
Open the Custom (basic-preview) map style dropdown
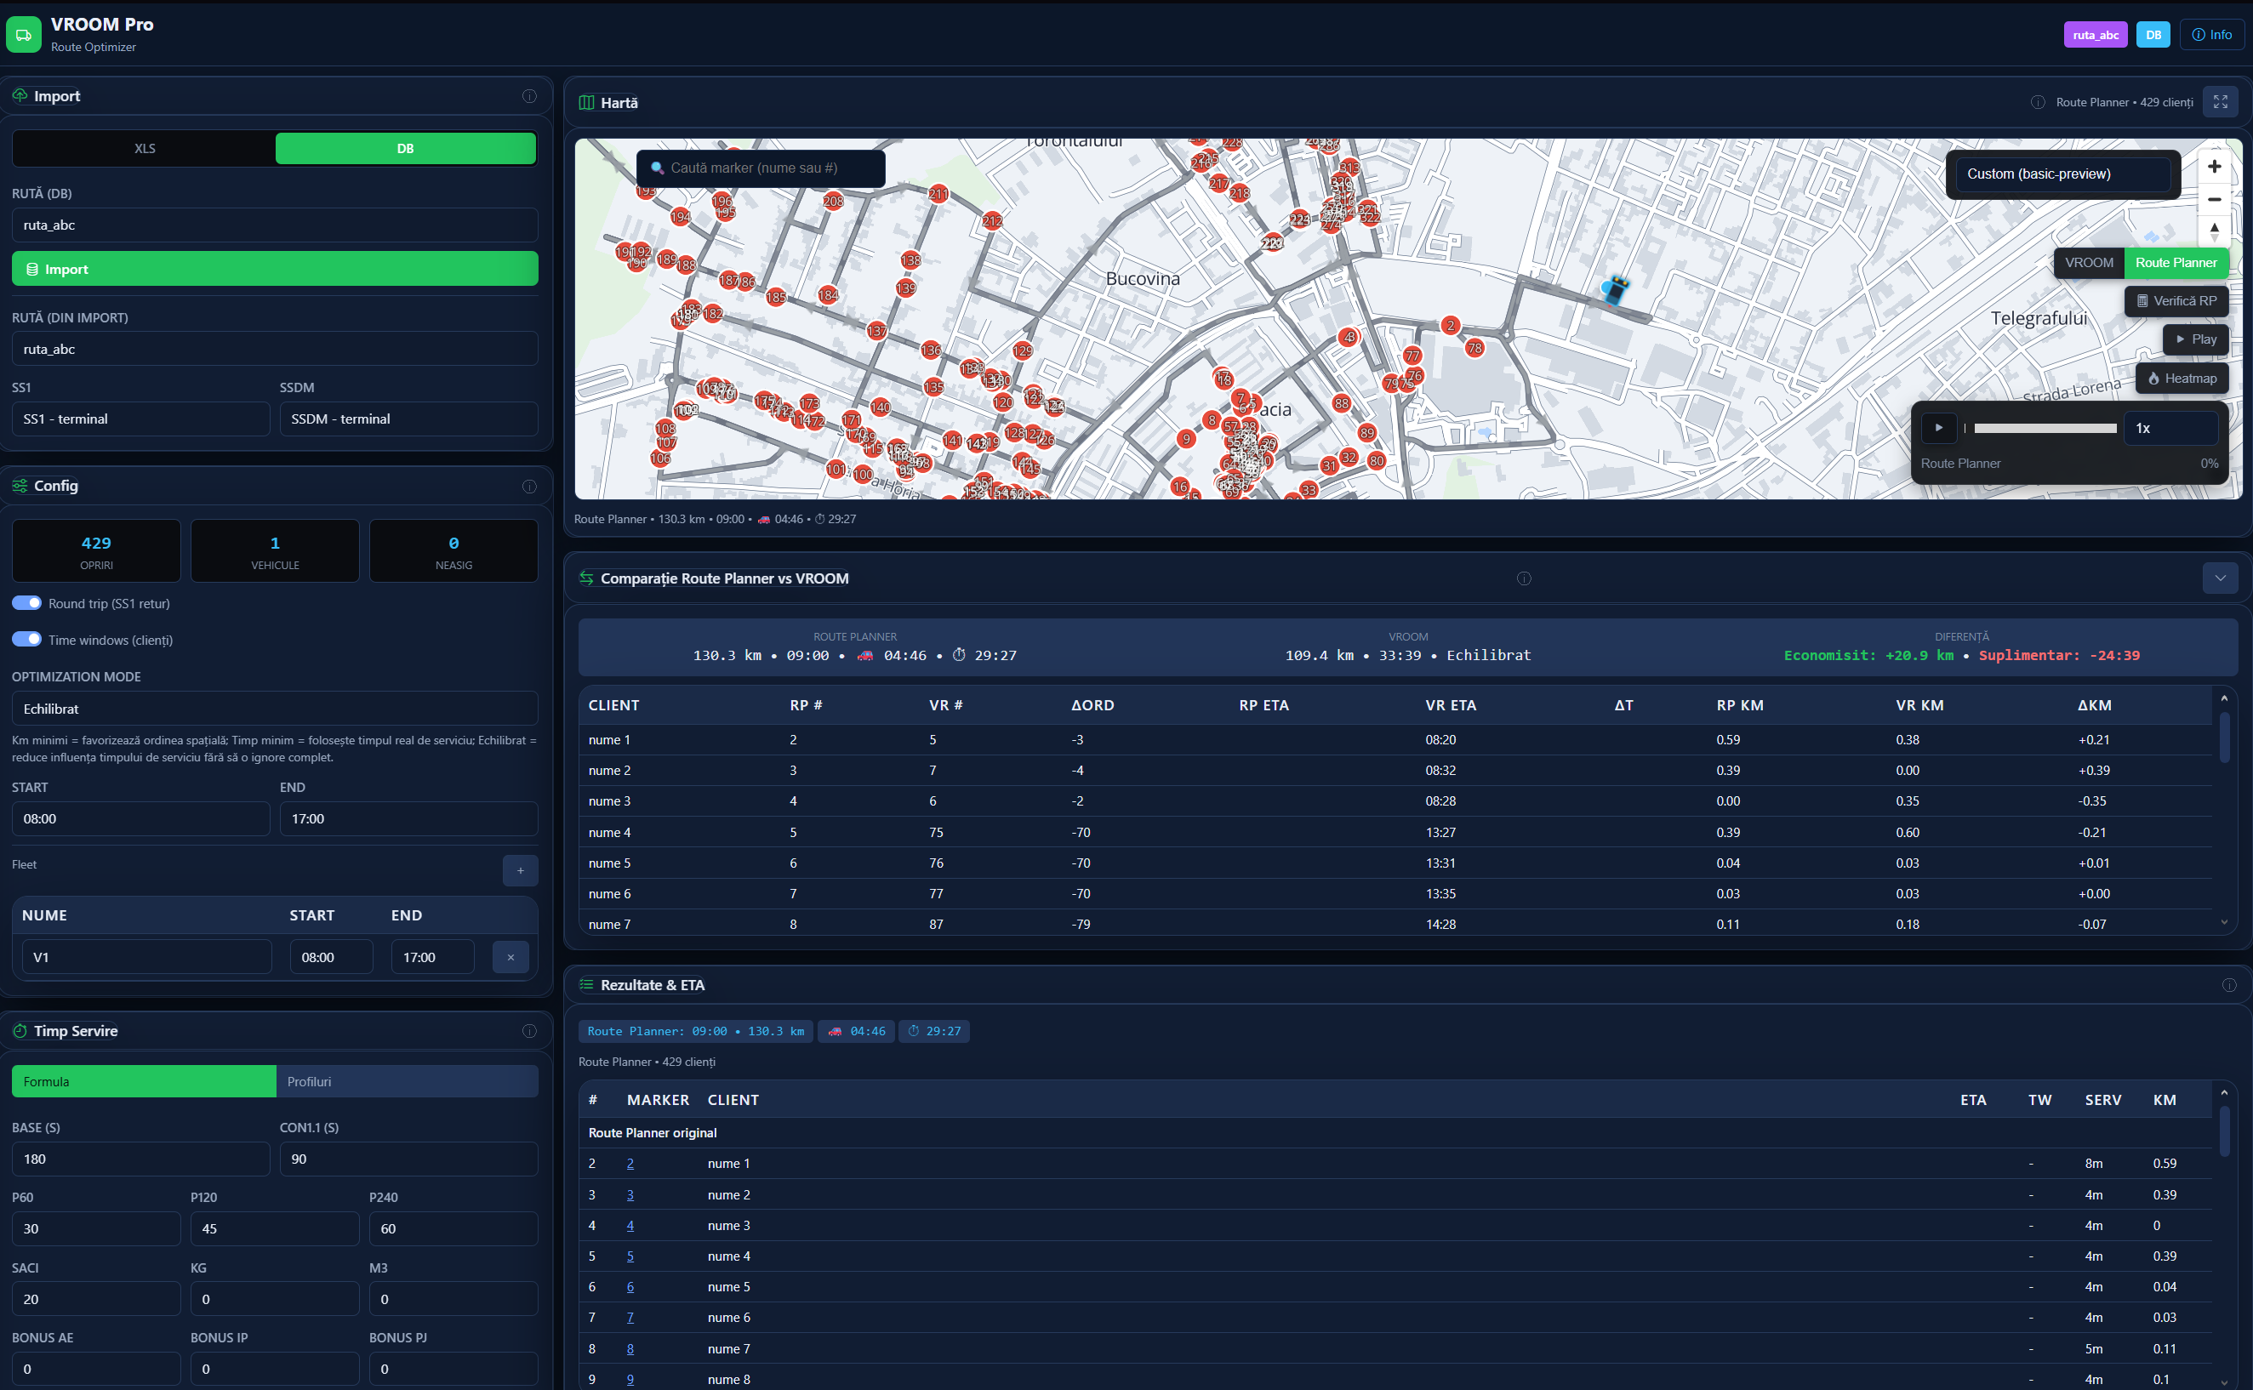(2062, 174)
